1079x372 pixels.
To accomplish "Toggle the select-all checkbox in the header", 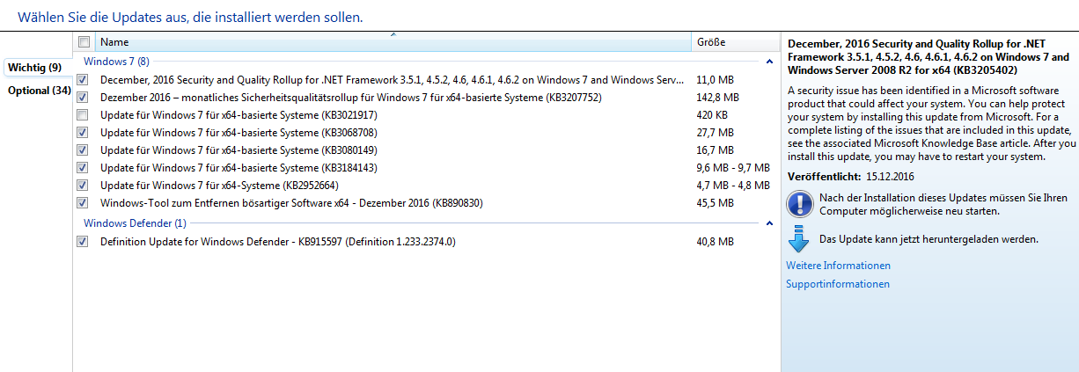I will [x=84, y=42].
